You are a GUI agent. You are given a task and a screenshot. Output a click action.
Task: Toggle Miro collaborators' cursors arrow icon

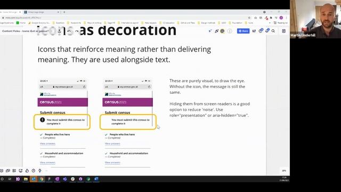[210, 31]
